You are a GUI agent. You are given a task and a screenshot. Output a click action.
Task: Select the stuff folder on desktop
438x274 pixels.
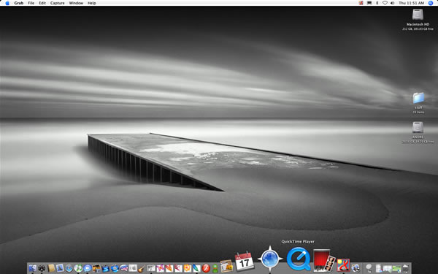point(418,98)
